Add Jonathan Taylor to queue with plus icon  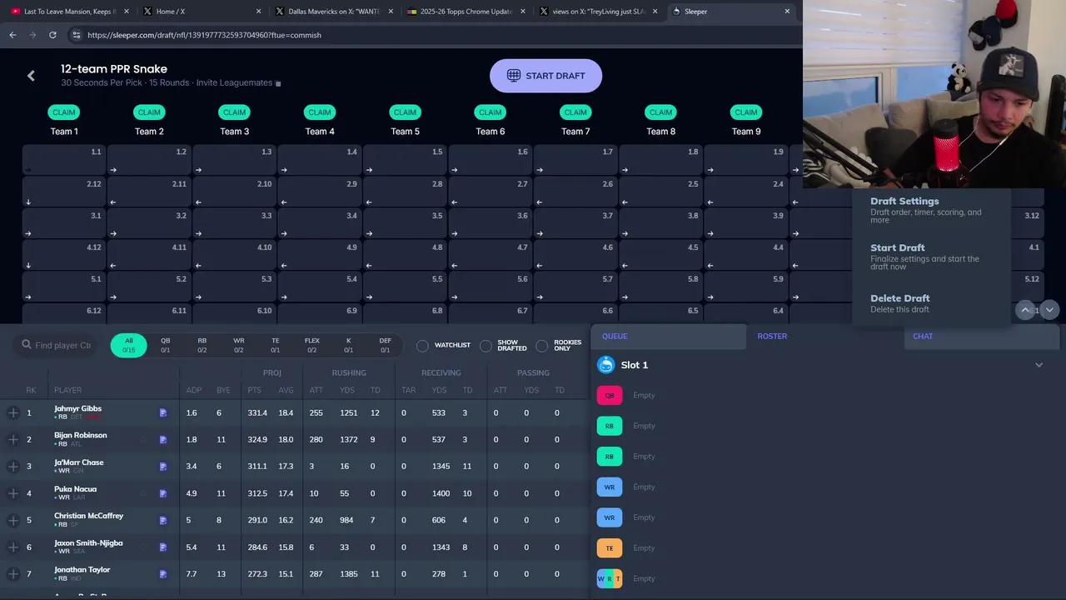pyautogui.click(x=13, y=573)
